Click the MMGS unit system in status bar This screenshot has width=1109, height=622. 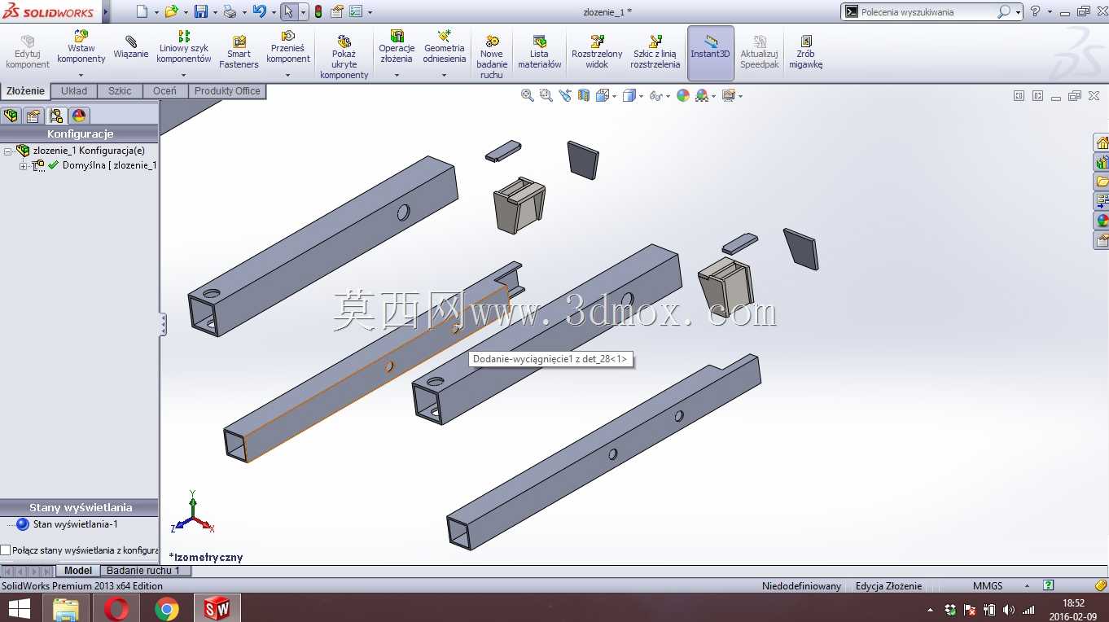click(988, 586)
